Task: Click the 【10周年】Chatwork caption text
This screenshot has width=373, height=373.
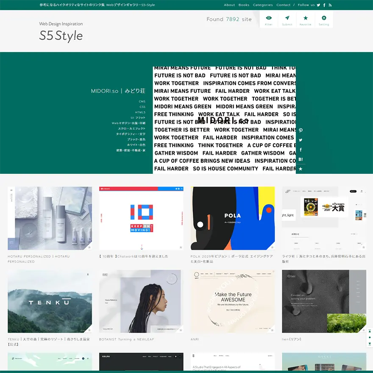Action: (x=134, y=256)
